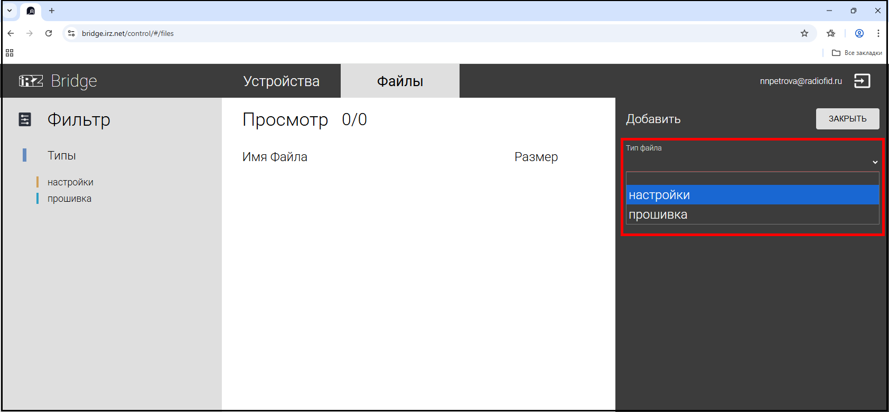Open the apps grid in bookmarks bar
The width and height of the screenshot is (889, 412).
coord(10,53)
